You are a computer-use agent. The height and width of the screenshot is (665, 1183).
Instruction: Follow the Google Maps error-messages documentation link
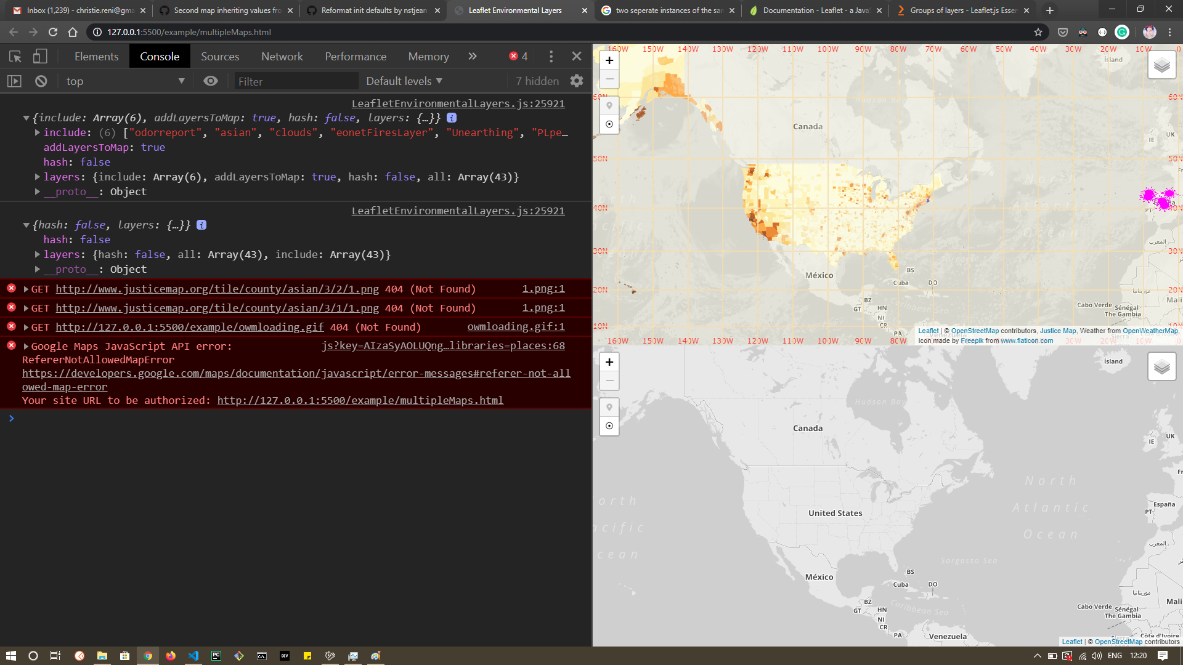point(296,373)
